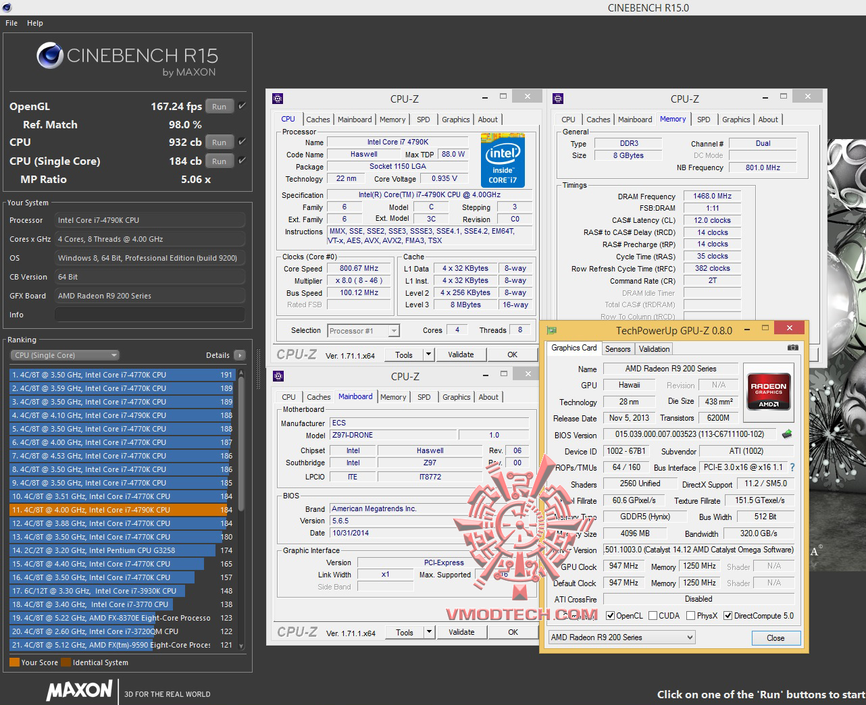Expand the Tools arrow in the Mainboard tab window
Image resolution: width=866 pixels, height=705 pixels.
429,632
